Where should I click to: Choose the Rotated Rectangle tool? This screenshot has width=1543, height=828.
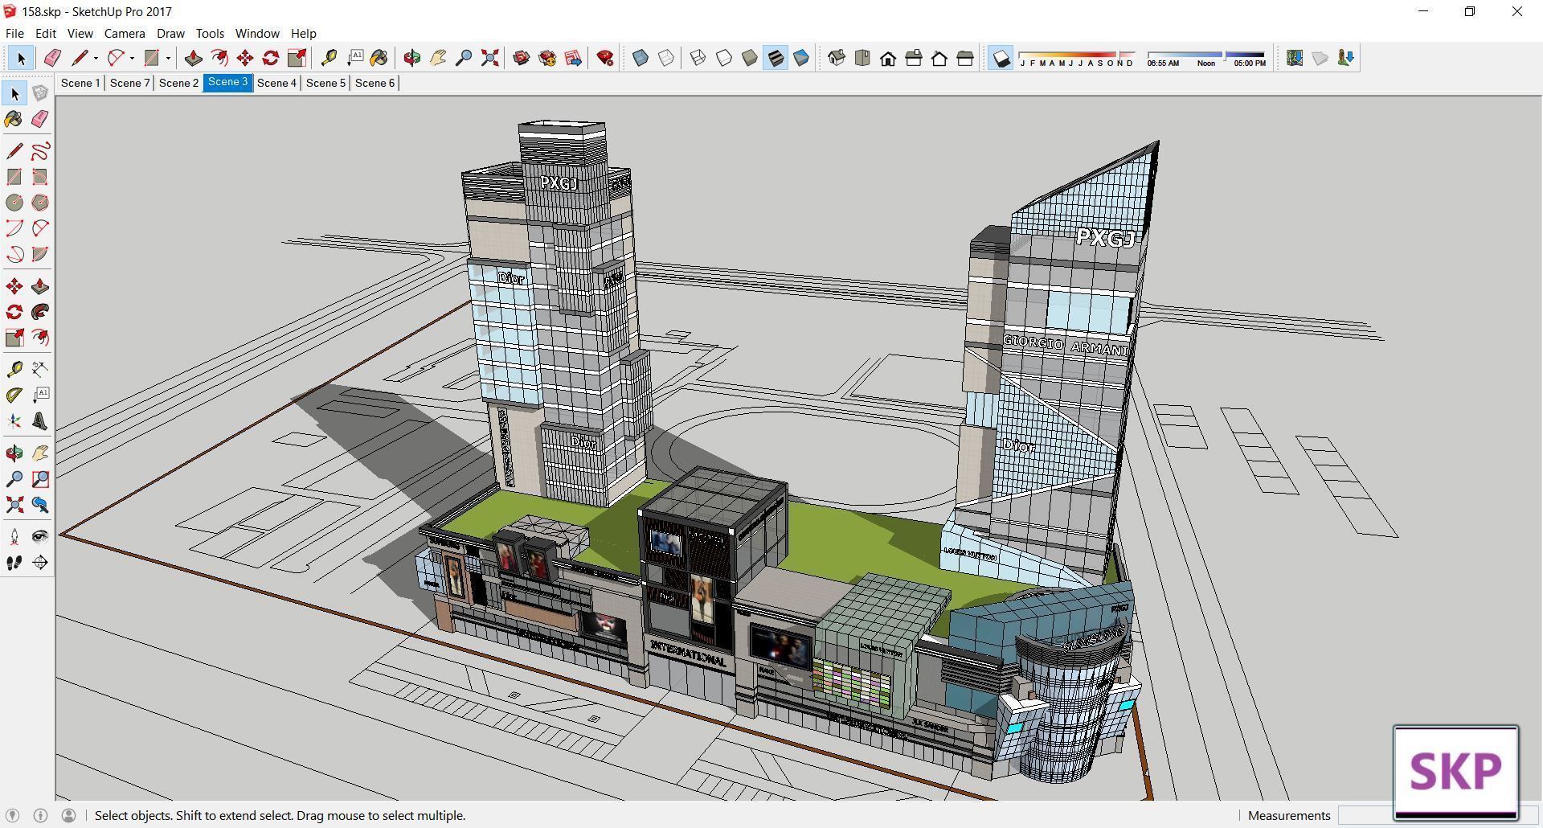point(40,177)
